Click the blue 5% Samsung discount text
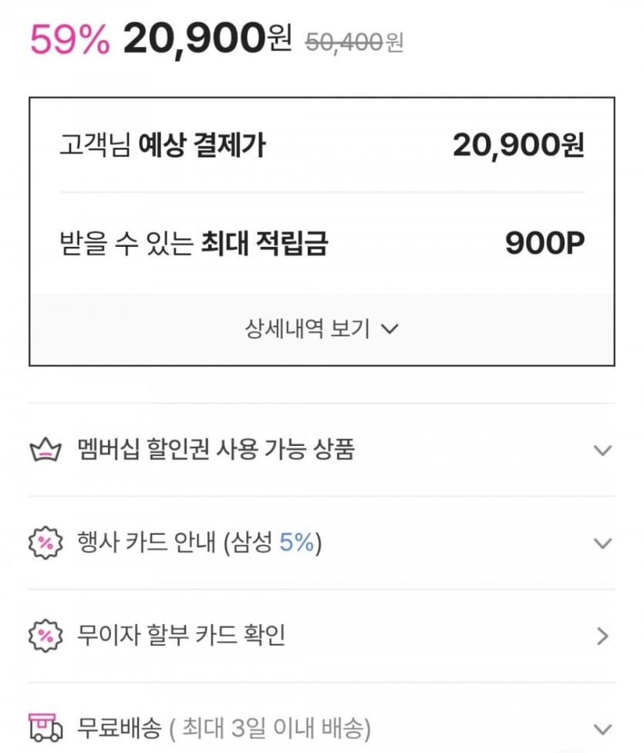Viewport: 644px width, 753px height. click(x=296, y=543)
